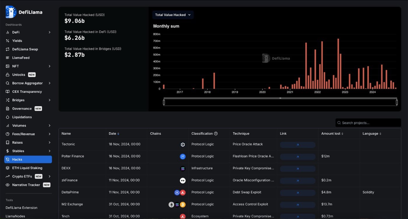The height and width of the screenshot is (219, 408).
Task: Click the Unlocks padlock icon in sidebar
Action: (8, 75)
